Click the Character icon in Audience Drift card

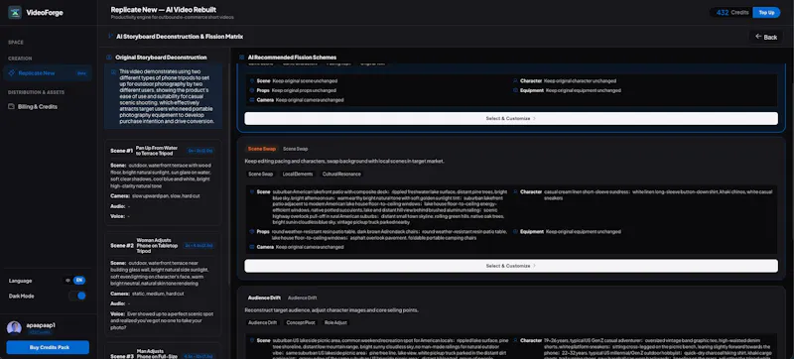pyautogui.click(x=515, y=341)
